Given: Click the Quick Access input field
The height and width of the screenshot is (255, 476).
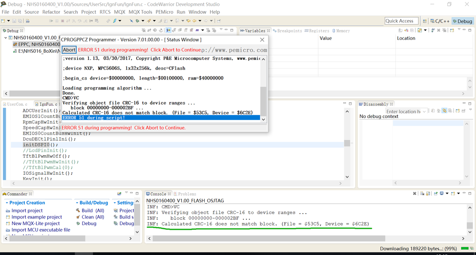Looking at the screenshot, I should pos(401,21).
